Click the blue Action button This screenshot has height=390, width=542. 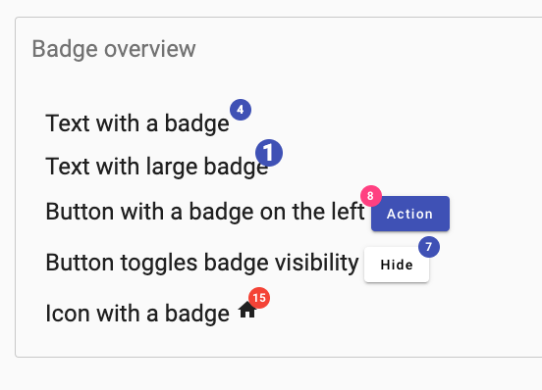tap(410, 214)
